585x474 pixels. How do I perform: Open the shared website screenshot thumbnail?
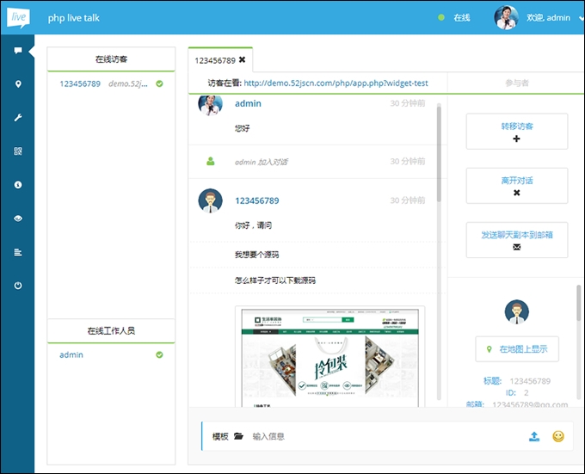pyautogui.click(x=329, y=356)
